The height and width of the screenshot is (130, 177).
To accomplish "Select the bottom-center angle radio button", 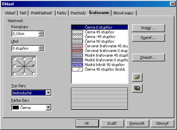I will (x=24, y=74).
